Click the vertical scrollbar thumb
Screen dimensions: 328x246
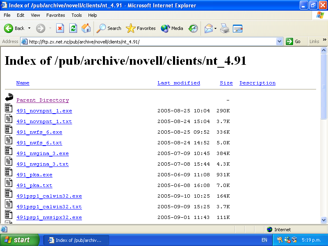tap(323, 87)
